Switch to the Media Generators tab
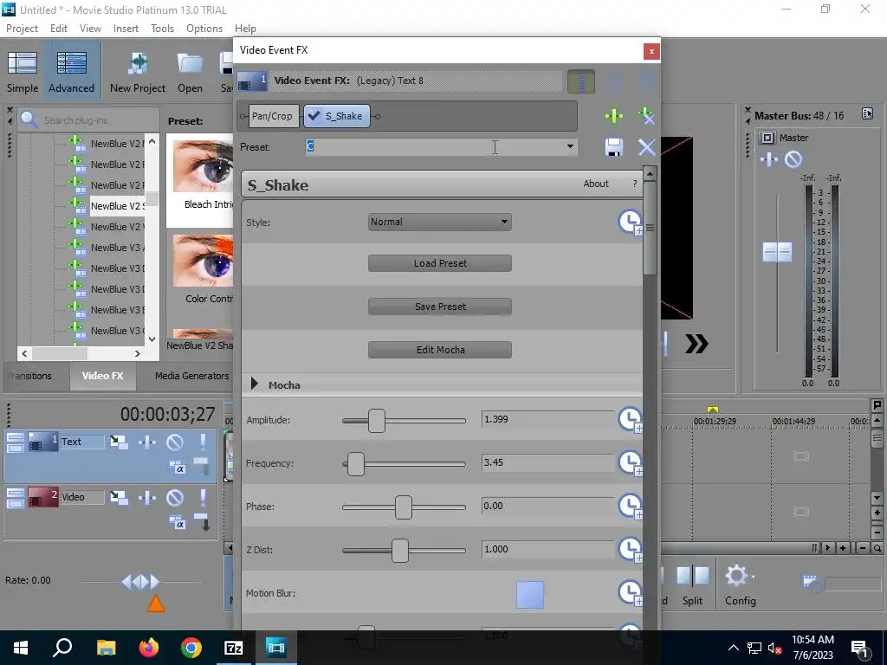 pos(191,376)
